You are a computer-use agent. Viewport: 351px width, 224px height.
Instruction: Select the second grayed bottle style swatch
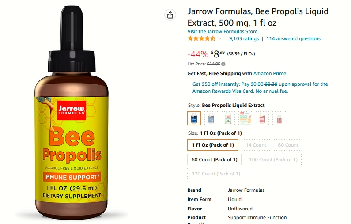click(211, 118)
